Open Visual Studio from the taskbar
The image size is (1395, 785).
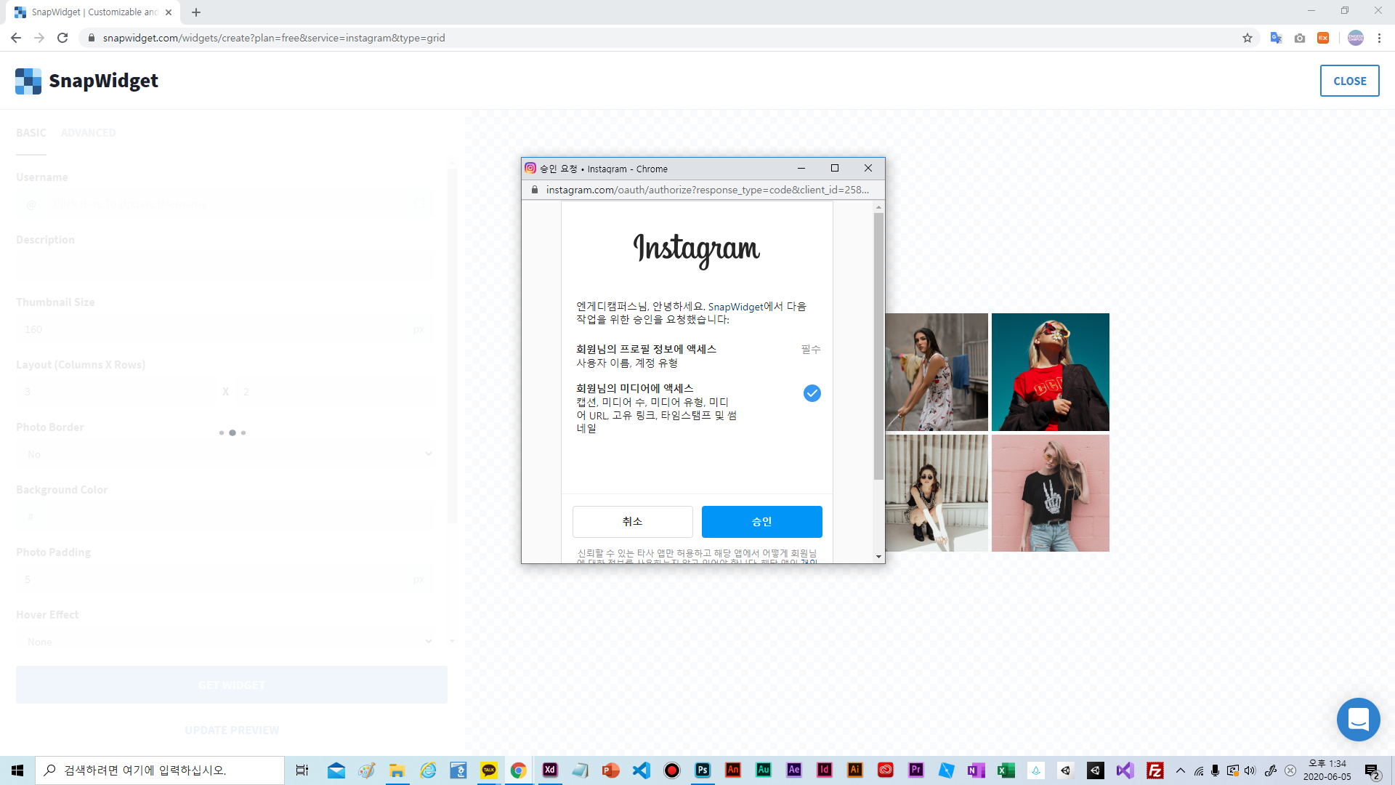pyautogui.click(x=1125, y=770)
